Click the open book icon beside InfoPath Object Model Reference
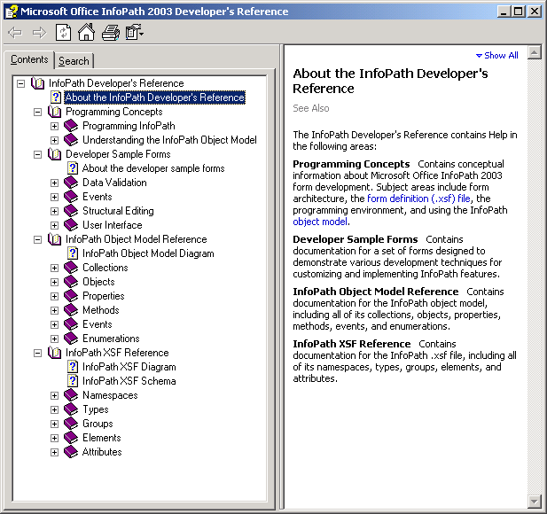 tap(54, 239)
